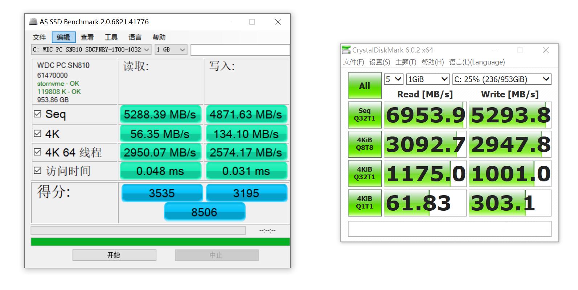Run the 4KiB Q8T8 test

[x=365, y=144]
